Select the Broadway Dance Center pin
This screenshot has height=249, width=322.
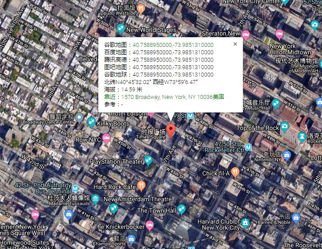point(79,118)
